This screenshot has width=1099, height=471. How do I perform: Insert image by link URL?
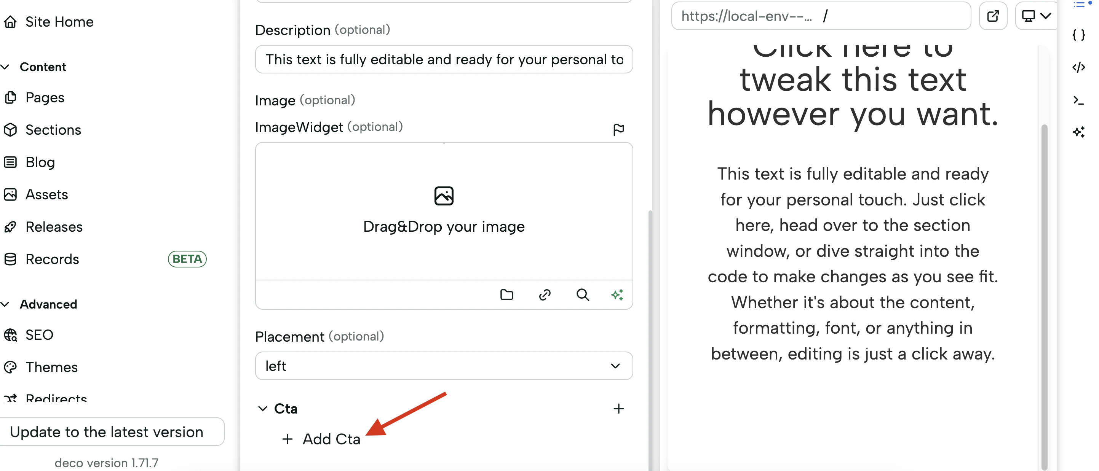[545, 294]
